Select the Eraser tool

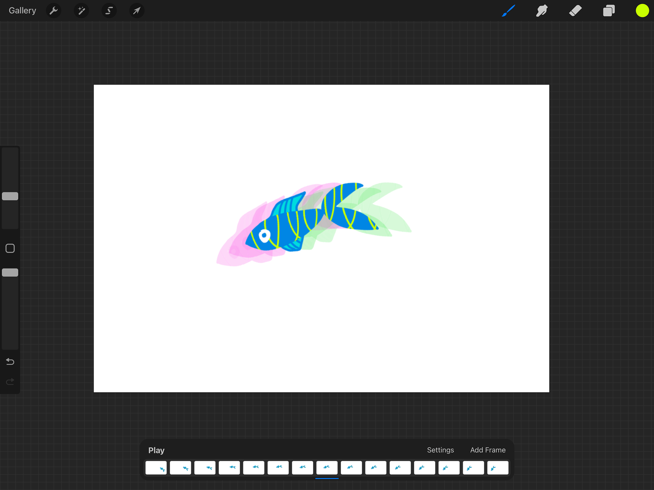click(x=575, y=11)
